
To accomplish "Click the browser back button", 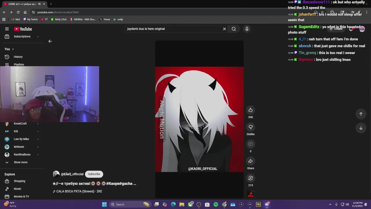I will 4,12.
